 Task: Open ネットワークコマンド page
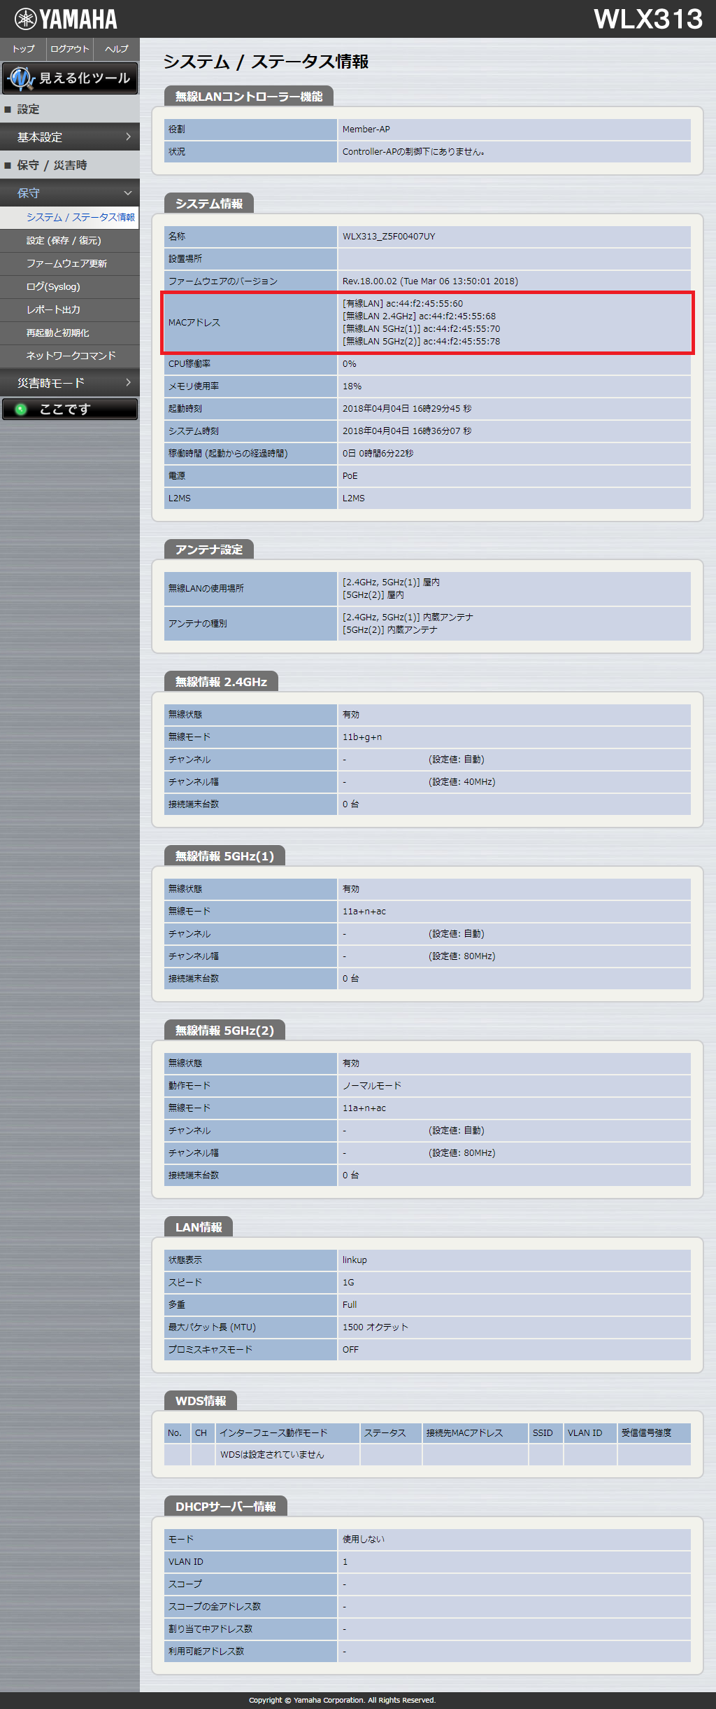point(70,356)
